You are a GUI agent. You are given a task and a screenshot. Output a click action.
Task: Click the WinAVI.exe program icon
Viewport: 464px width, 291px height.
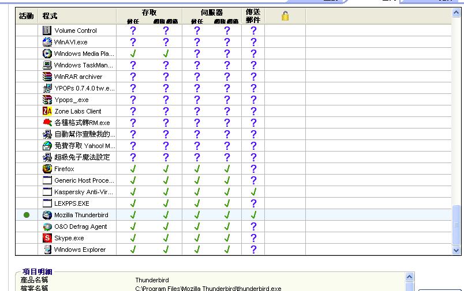coord(47,42)
